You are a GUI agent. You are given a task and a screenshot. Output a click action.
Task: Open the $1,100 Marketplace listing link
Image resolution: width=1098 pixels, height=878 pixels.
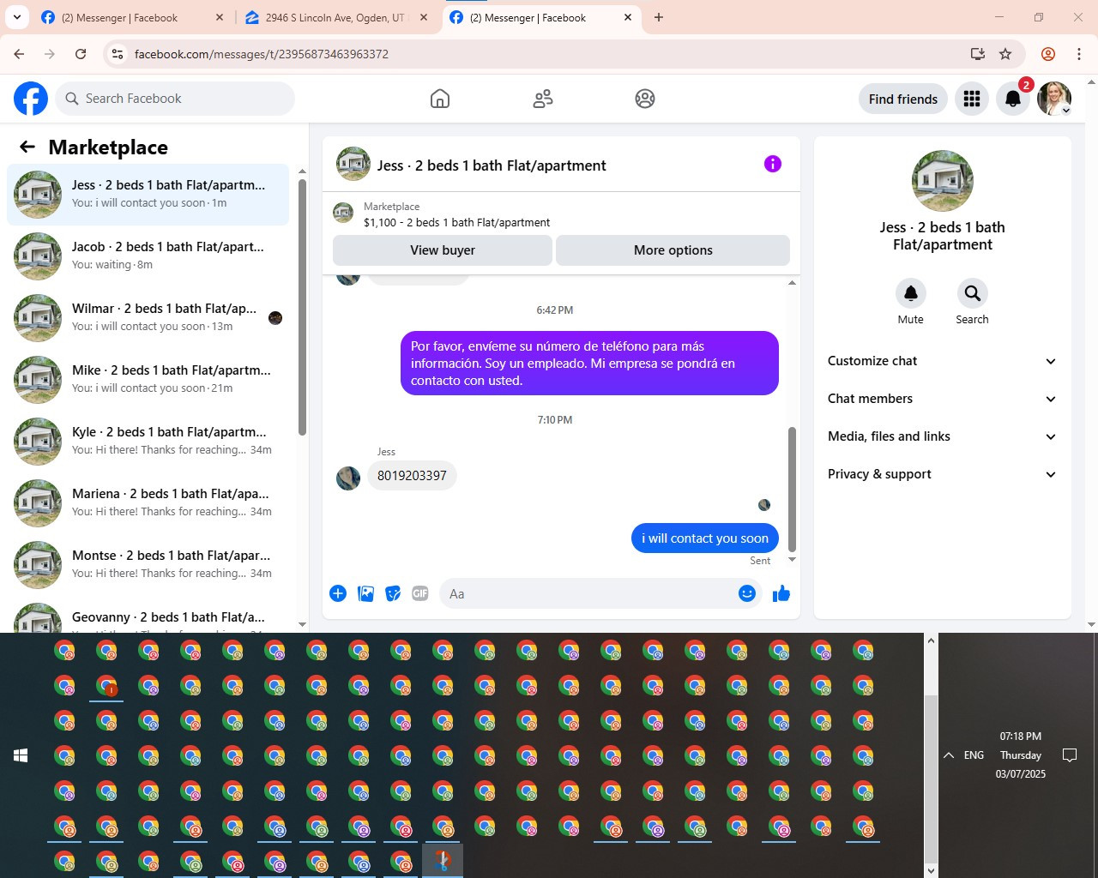457,222
